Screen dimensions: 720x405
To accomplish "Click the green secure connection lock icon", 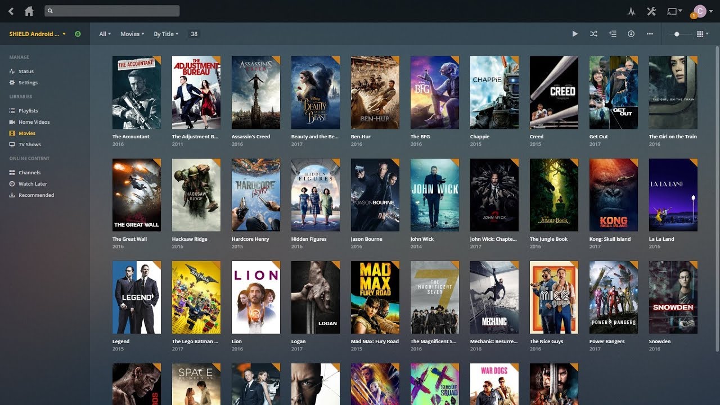I will point(78,34).
